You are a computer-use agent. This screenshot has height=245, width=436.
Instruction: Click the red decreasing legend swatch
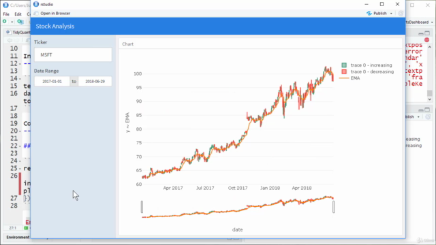(x=344, y=71)
